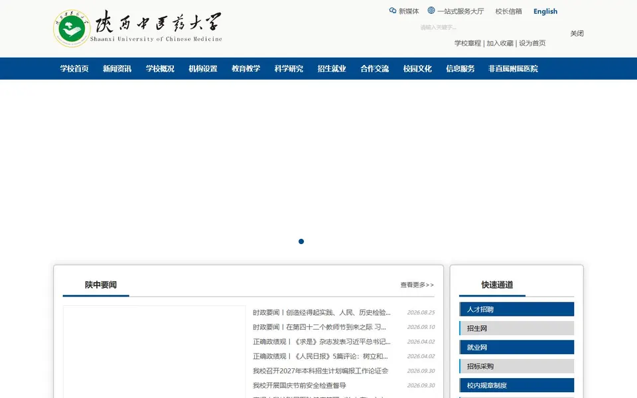Viewport: 637px width, 398px height.
Task: Click the globe icon beside 一站式服务大厅
Action: [431, 10]
